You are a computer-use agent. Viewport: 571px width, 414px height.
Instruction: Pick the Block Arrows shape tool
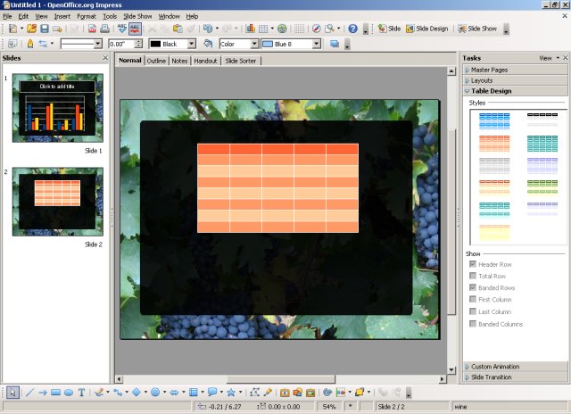tap(175, 393)
